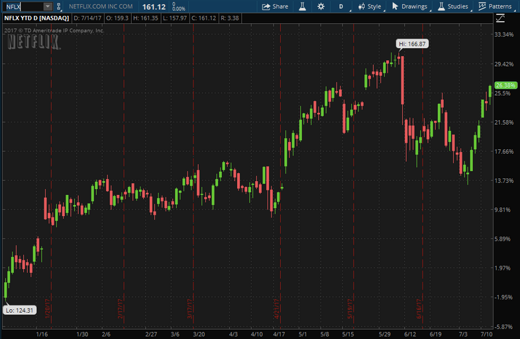Open chart settings gear icon
This screenshot has width=520, height=339.
321,7
